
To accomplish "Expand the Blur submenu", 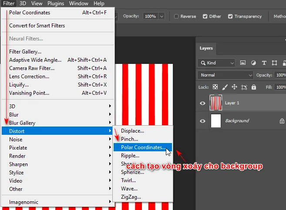I will (x=58, y=114).
